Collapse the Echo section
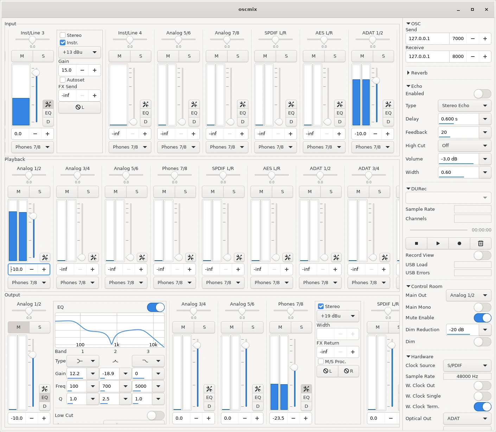This screenshot has height=432, width=496. (408, 86)
